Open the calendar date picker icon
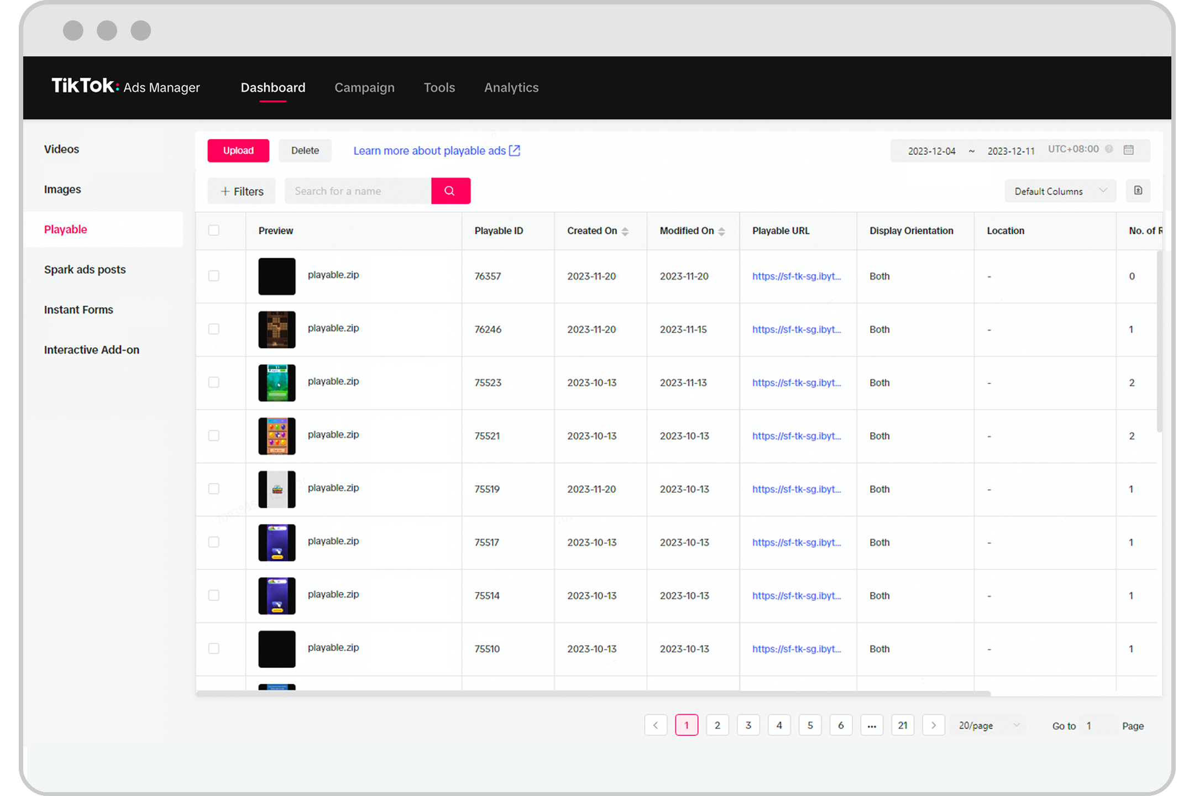The image size is (1194, 796). [1129, 150]
